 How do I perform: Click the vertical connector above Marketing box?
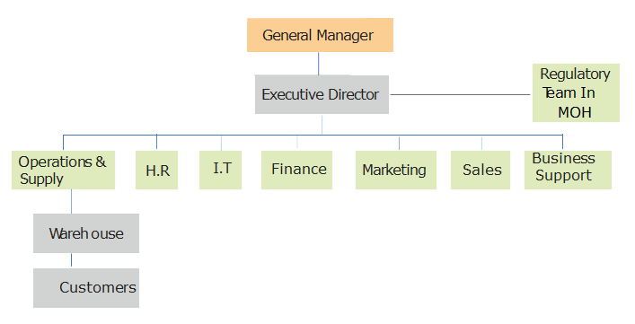coord(399,144)
